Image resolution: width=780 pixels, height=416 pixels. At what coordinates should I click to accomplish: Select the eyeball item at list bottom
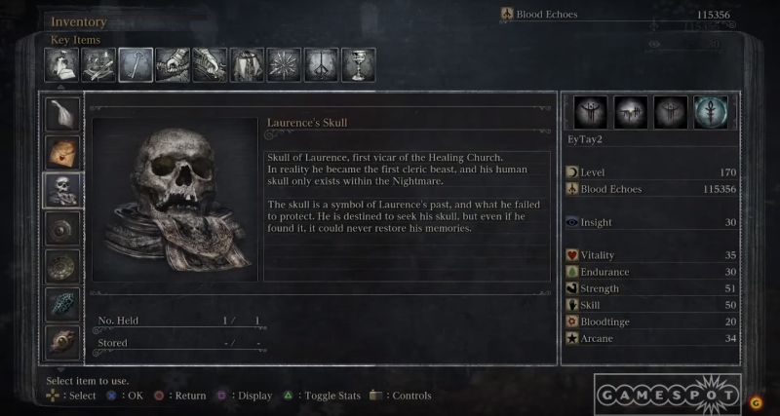(62, 342)
